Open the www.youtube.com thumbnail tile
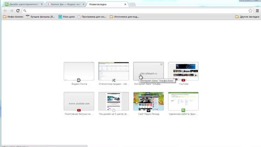261x147 pixels. point(79,101)
